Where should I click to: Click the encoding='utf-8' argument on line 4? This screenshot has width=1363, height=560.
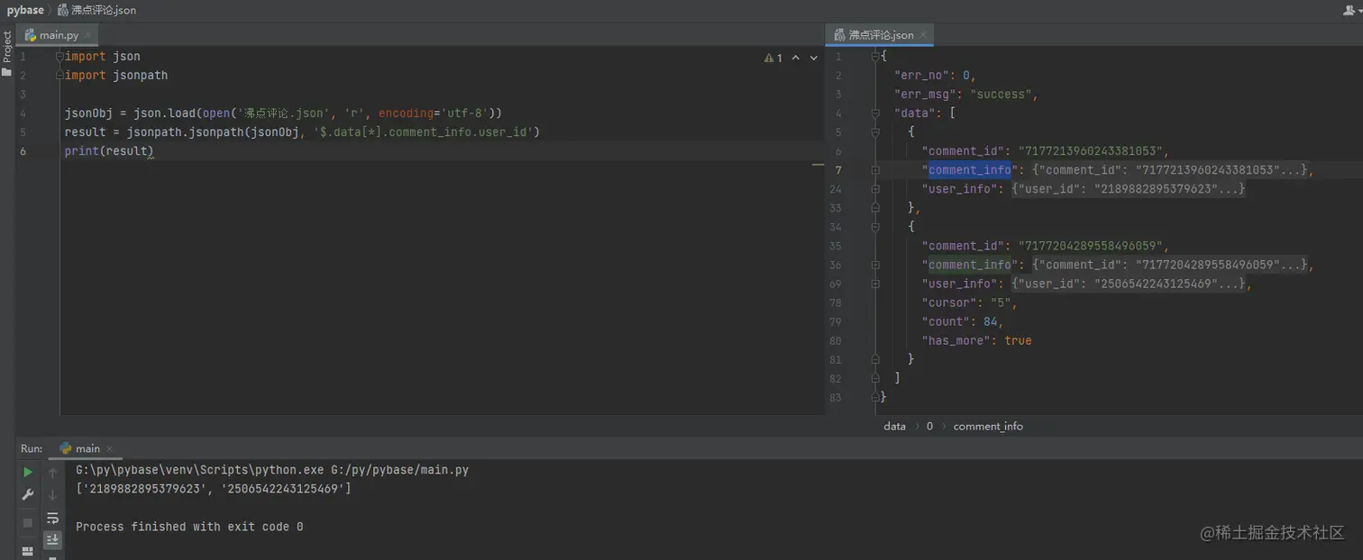(434, 113)
